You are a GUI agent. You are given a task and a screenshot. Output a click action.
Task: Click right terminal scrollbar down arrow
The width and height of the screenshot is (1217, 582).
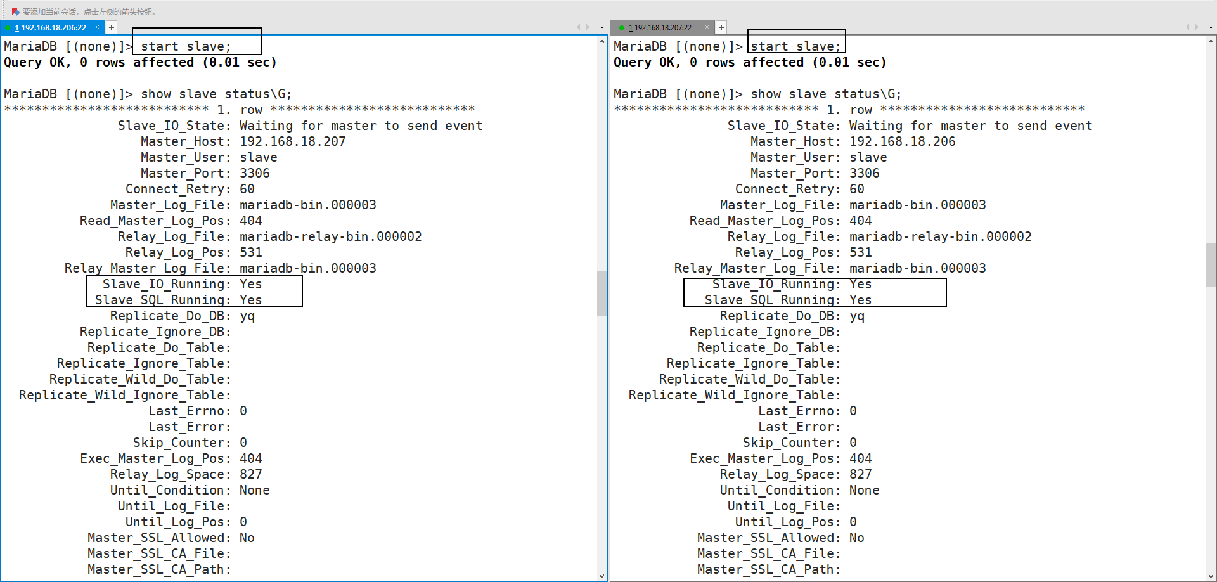(1211, 576)
